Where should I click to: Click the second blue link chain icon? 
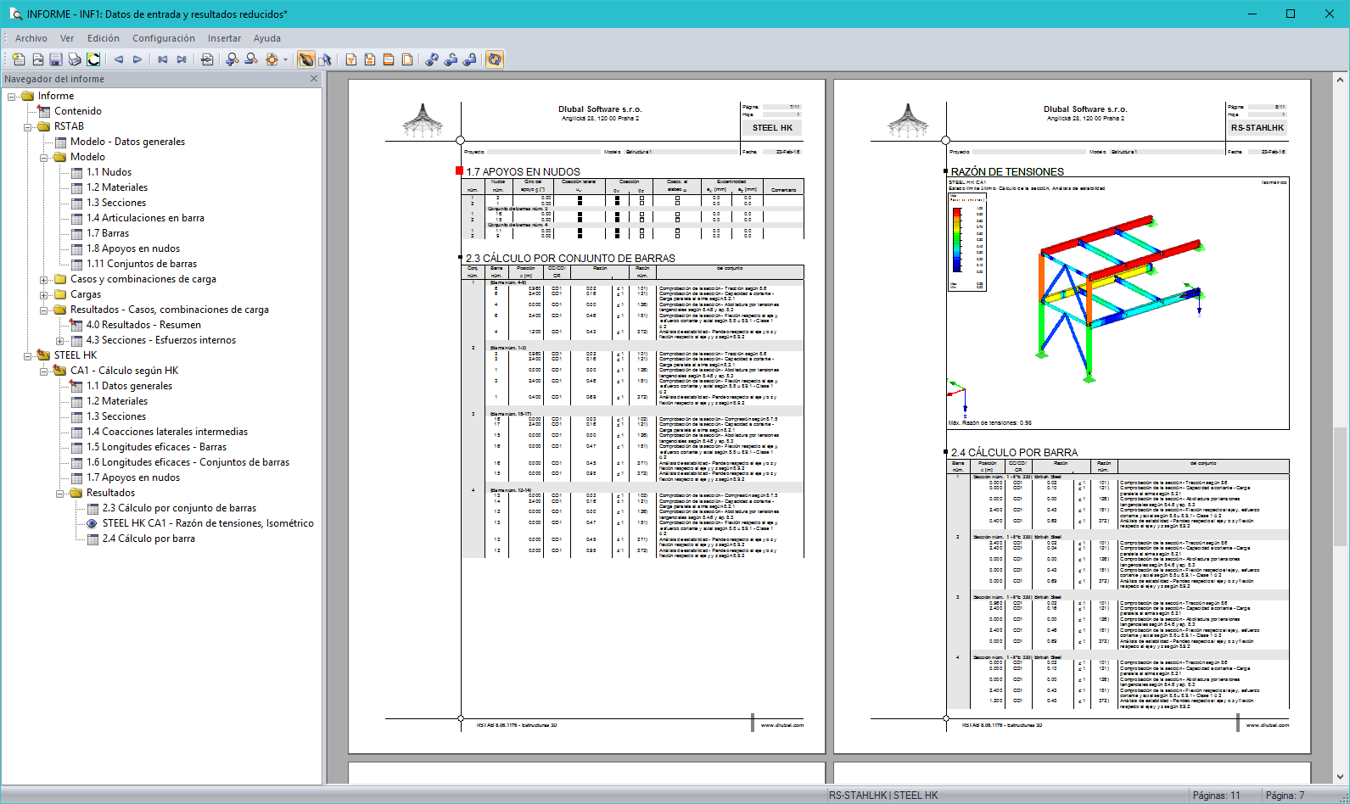tap(451, 59)
